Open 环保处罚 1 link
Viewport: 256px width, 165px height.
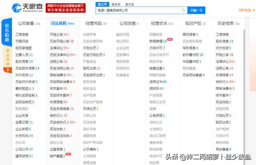tap(91, 109)
